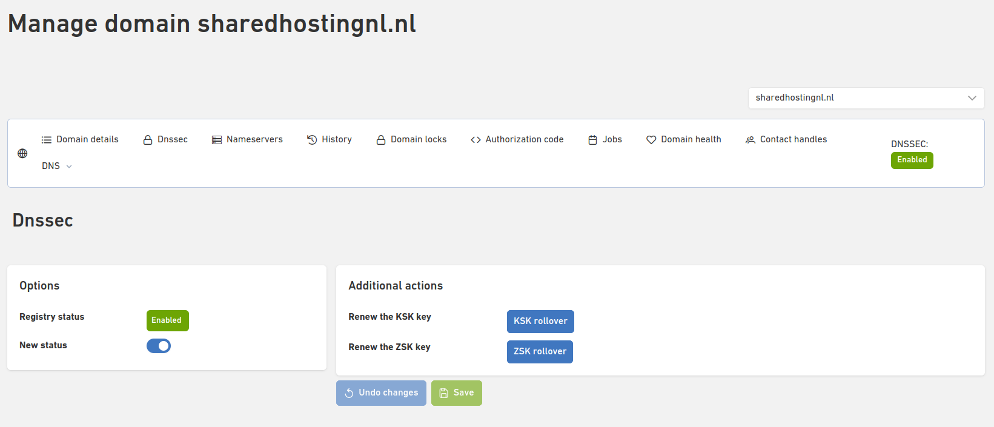994x427 pixels.
Task: Select the Authorization code tab
Action: pos(517,139)
